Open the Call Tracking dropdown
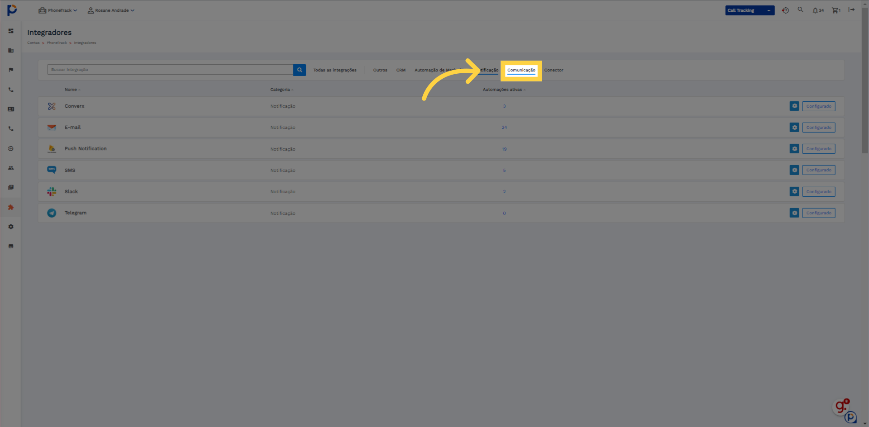Screen dimensions: 869x427 tap(750, 10)
